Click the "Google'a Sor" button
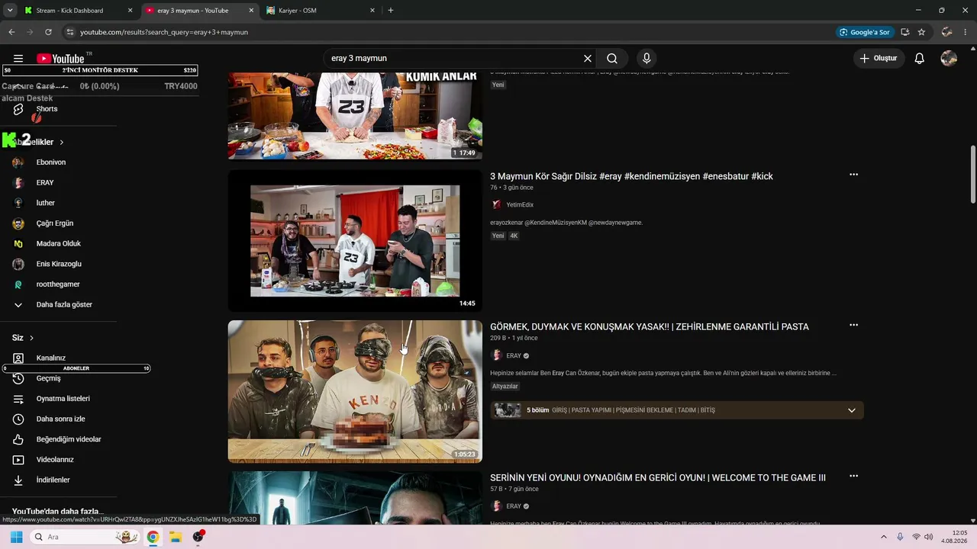 point(865,32)
